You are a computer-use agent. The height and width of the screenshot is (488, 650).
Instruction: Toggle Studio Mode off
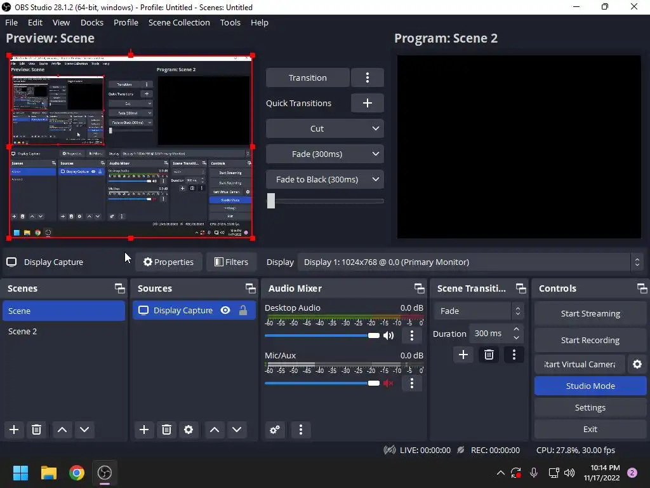coord(590,386)
